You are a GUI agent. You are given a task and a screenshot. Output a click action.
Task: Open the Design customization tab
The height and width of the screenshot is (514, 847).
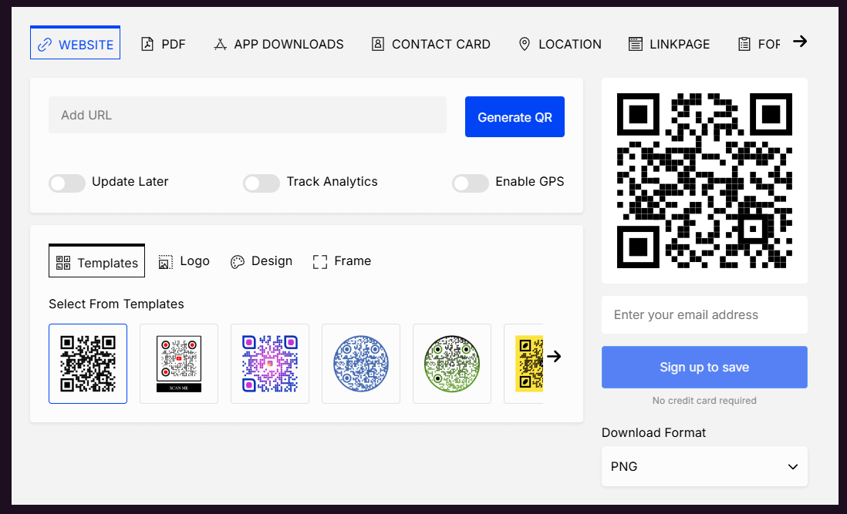click(x=262, y=261)
